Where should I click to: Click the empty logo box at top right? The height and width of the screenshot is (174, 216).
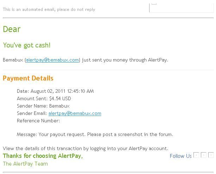[182, 8]
